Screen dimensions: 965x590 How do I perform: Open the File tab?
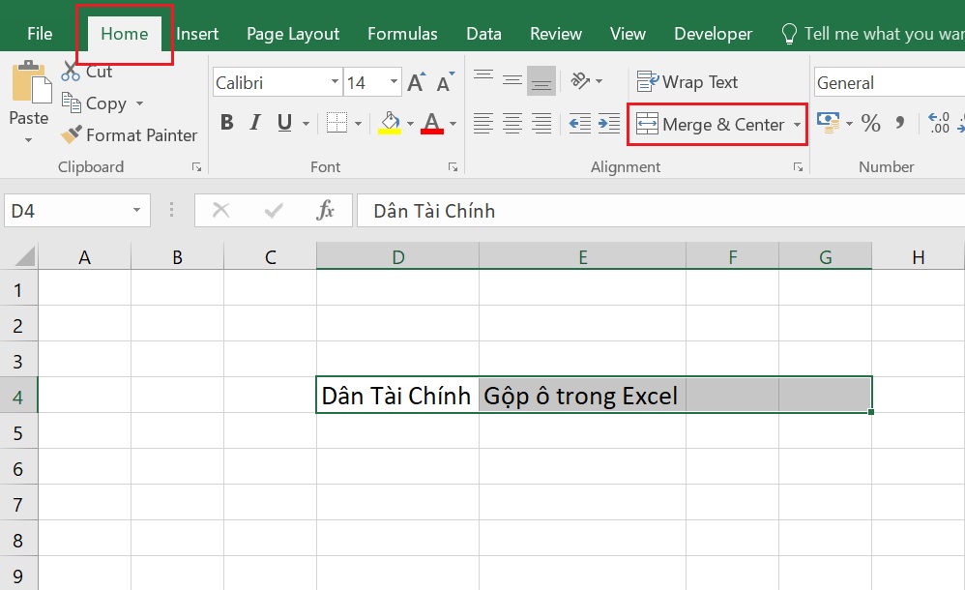tap(40, 34)
